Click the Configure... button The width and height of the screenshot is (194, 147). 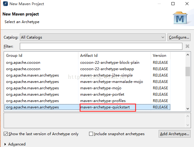[x=179, y=37]
